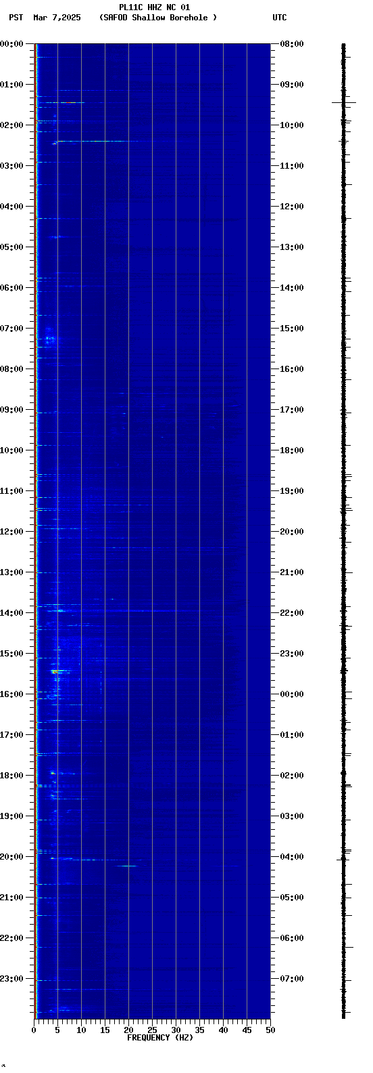Click the 22:00 PST time label
The width and height of the screenshot is (373, 1073).
click(12, 938)
